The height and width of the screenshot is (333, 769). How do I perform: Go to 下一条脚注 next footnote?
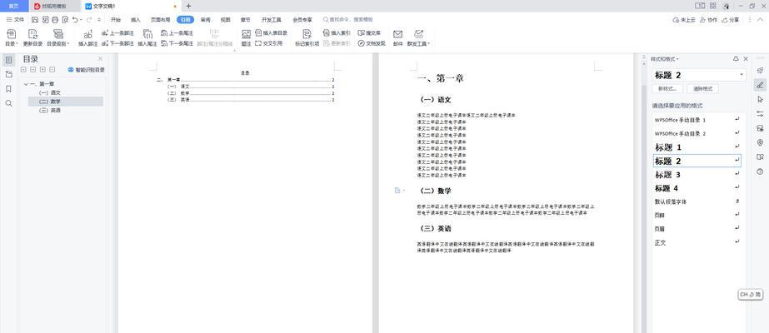tap(117, 43)
